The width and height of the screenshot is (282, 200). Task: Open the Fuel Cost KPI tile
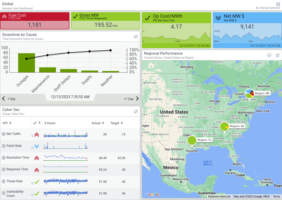click(x=35, y=21)
